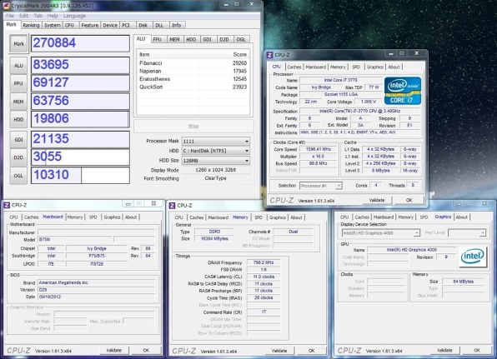
Task: Switch to the Feature tab
Action: click(90, 25)
